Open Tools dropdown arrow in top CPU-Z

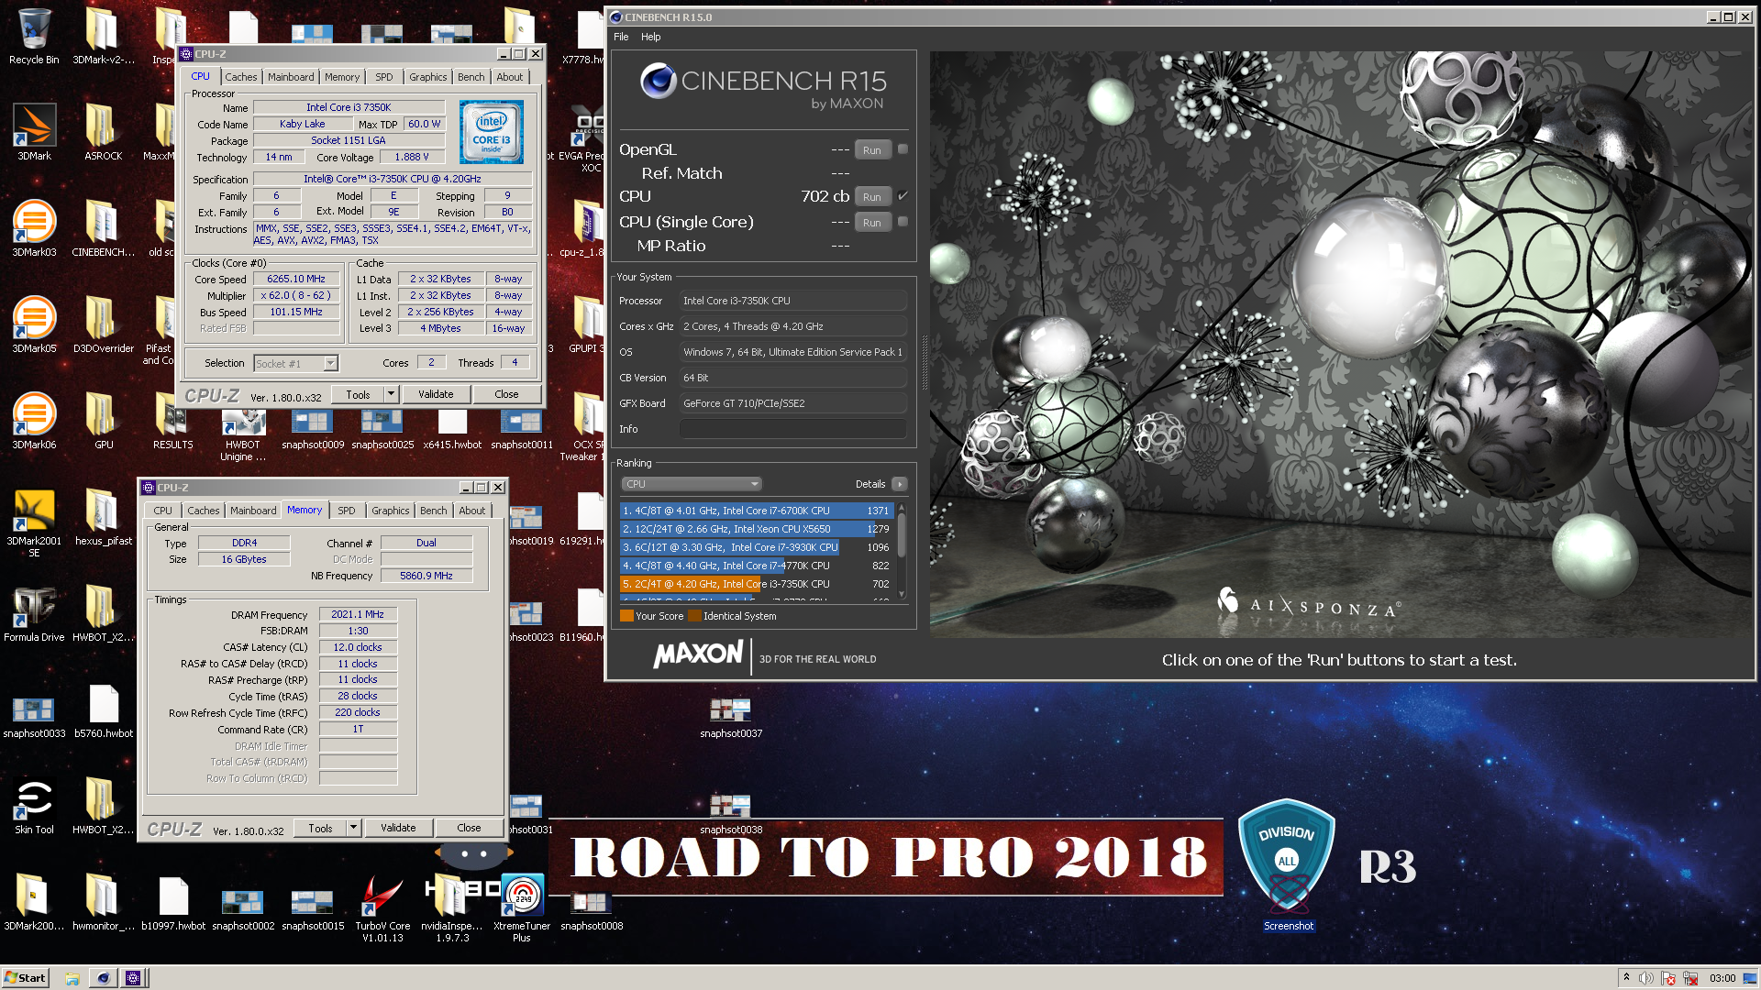[x=391, y=394]
